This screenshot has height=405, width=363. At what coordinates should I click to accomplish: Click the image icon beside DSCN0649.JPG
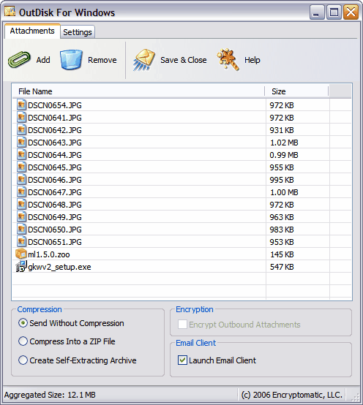[21, 216]
